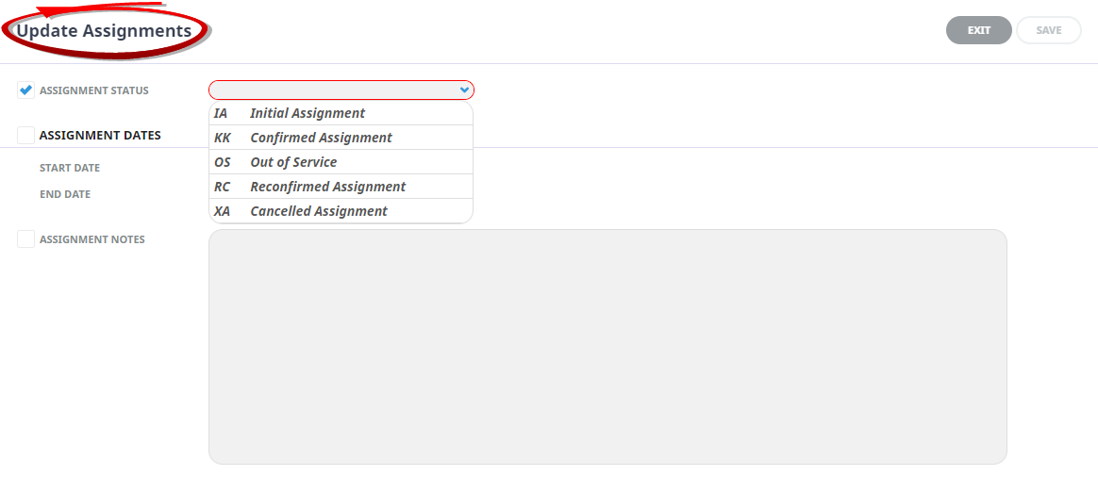Click the ASSIGNMENT NOTES label text

tap(92, 239)
